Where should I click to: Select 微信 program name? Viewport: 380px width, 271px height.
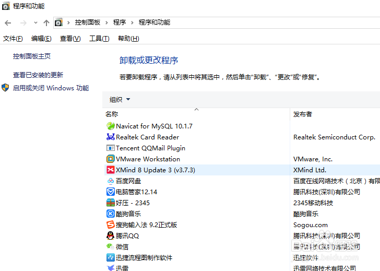click(x=122, y=247)
